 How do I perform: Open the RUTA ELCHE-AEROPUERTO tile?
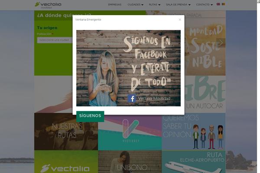pyautogui.click(x=194, y=162)
